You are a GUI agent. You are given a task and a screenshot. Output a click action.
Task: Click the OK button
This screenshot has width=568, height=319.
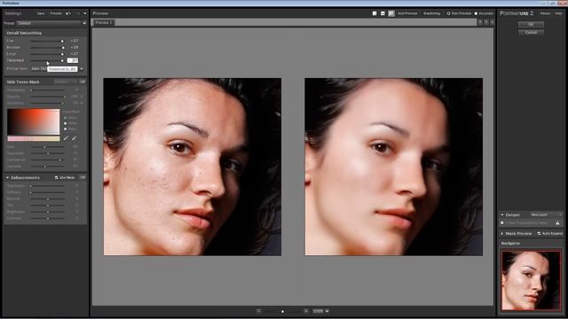(x=531, y=24)
